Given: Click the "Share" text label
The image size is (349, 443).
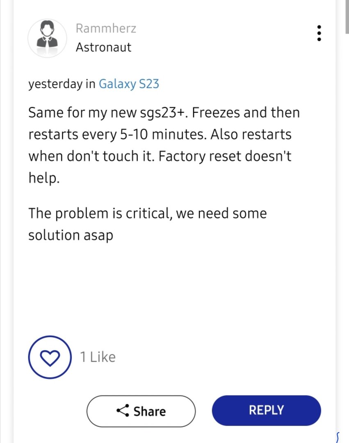Looking at the screenshot, I should (150, 411).
